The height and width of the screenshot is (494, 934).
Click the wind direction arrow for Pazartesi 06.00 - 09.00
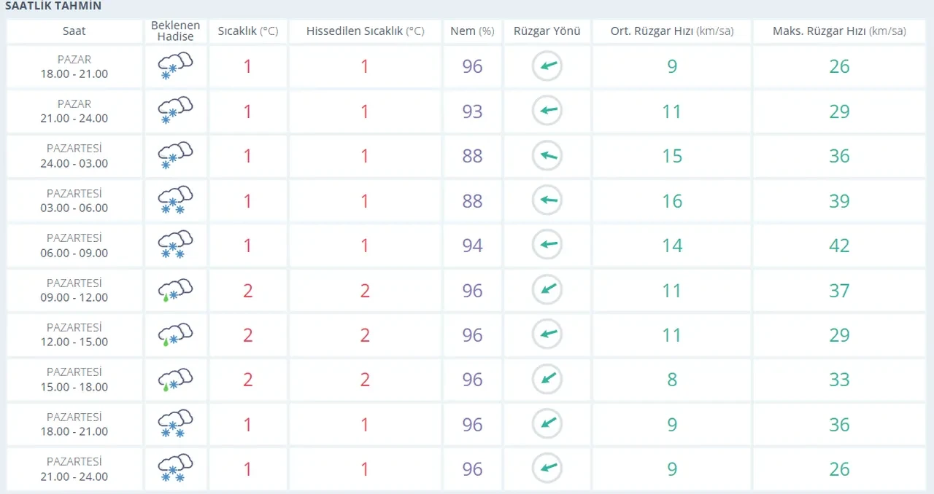547,245
